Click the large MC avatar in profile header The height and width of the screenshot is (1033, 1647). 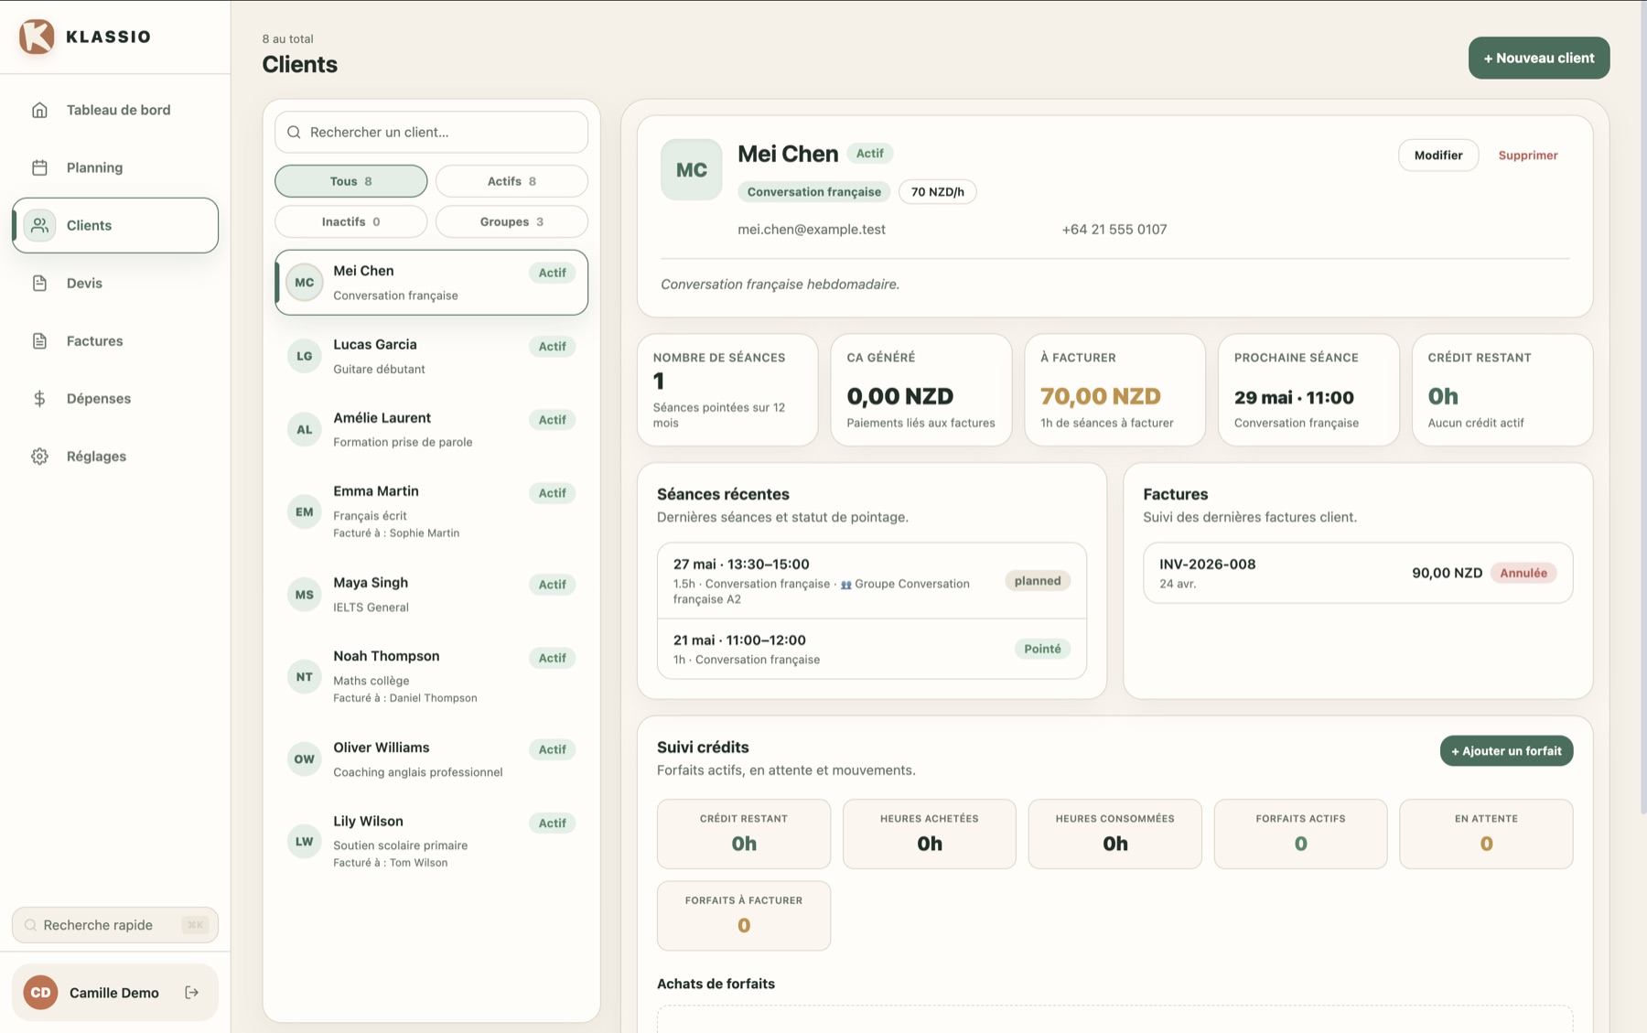691,169
